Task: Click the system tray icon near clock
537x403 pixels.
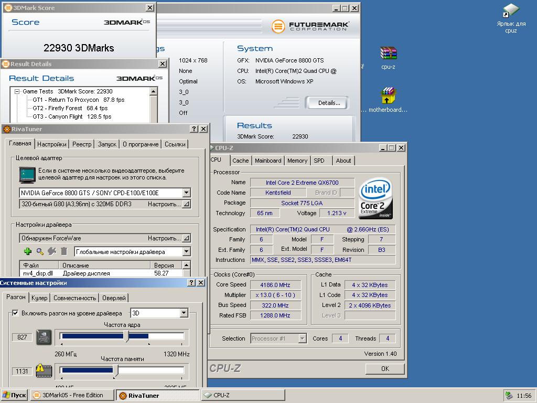Action: (x=510, y=396)
